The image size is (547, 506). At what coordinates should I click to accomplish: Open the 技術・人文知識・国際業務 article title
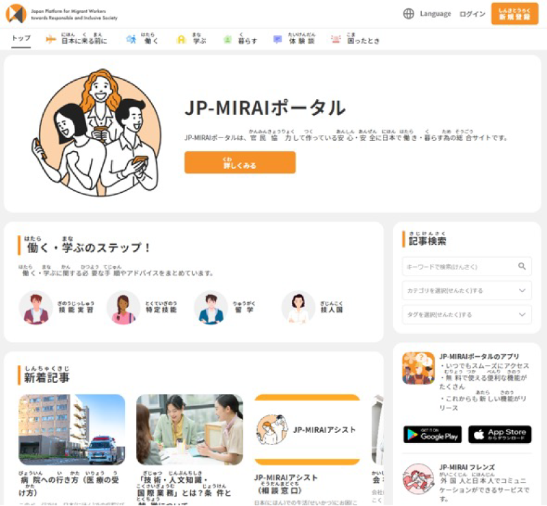click(184, 488)
